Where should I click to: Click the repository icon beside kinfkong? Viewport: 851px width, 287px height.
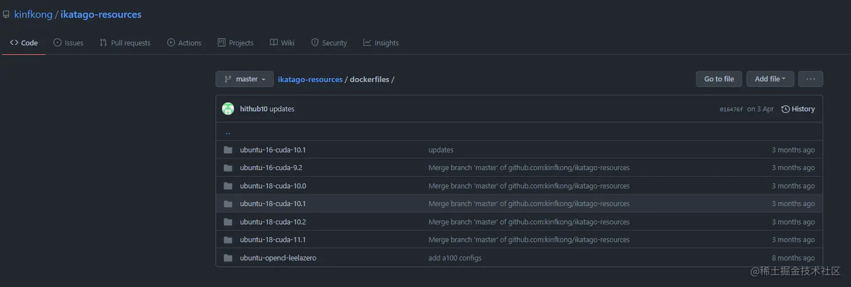(6, 15)
